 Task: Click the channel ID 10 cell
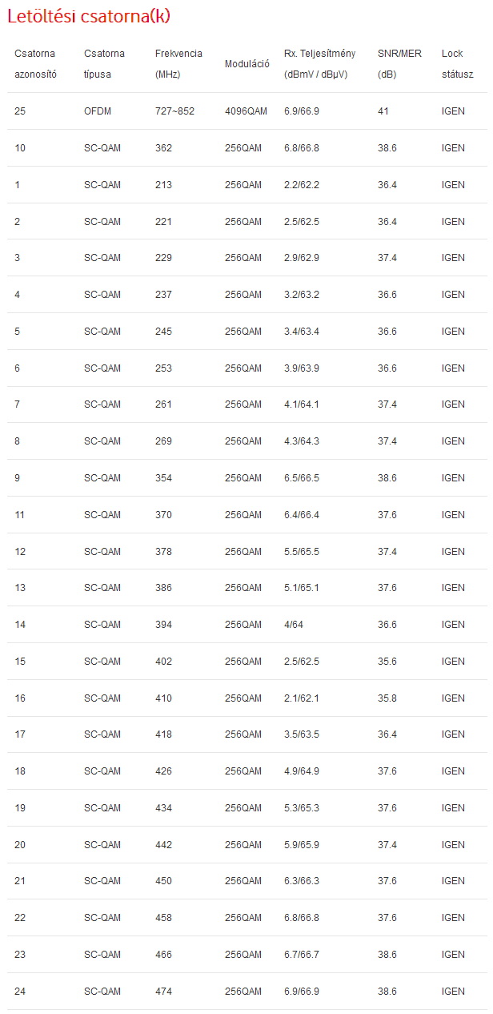20,148
